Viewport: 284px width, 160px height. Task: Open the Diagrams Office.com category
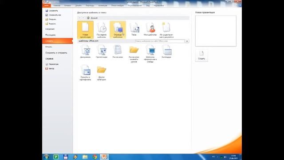click(x=85, y=52)
